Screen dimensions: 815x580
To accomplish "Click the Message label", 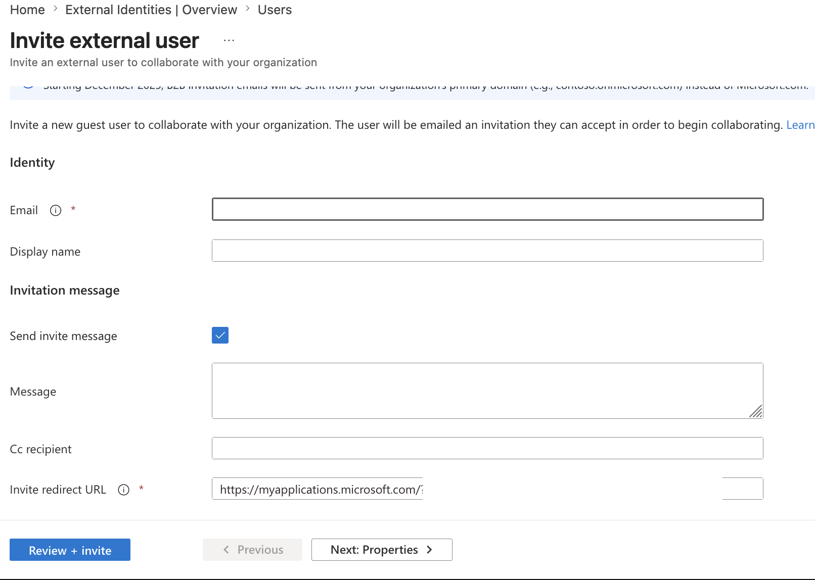I will pos(33,392).
